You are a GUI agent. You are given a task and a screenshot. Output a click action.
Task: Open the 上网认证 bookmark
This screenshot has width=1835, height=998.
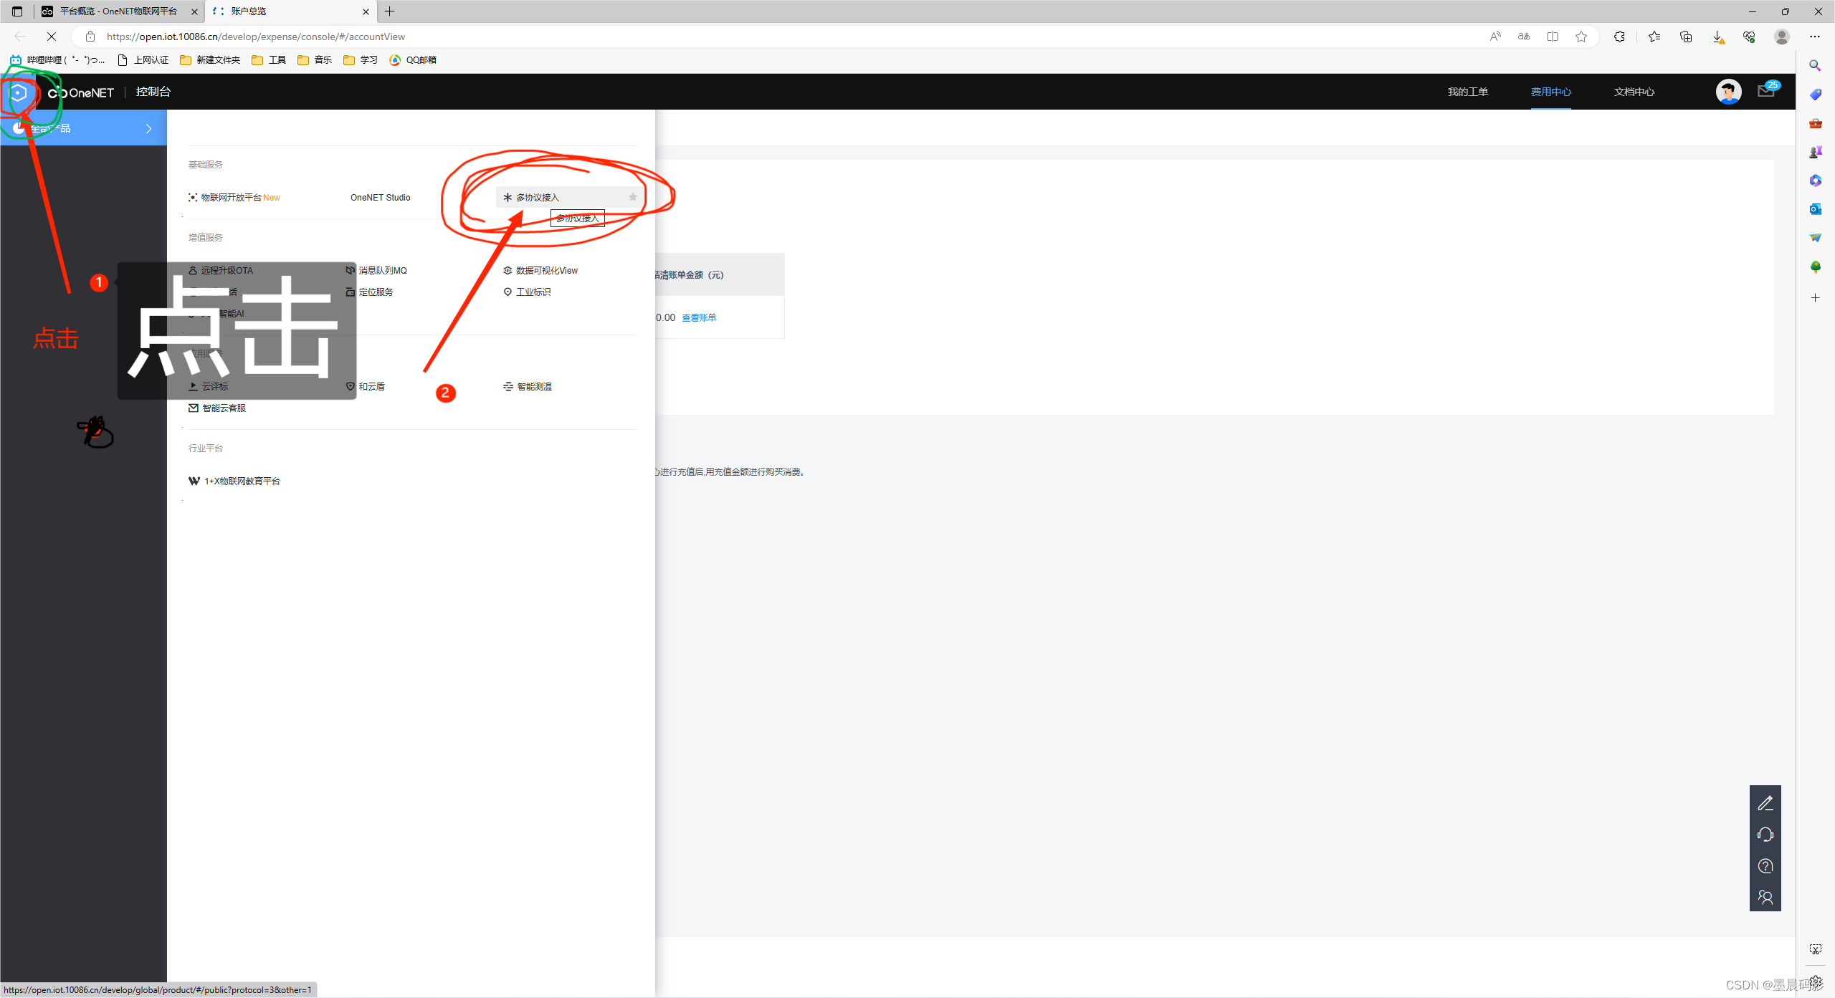(x=143, y=60)
